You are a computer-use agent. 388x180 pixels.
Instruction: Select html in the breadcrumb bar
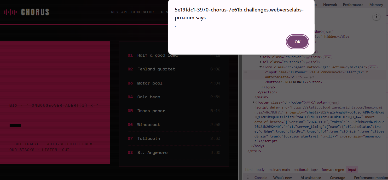[x=249, y=170]
